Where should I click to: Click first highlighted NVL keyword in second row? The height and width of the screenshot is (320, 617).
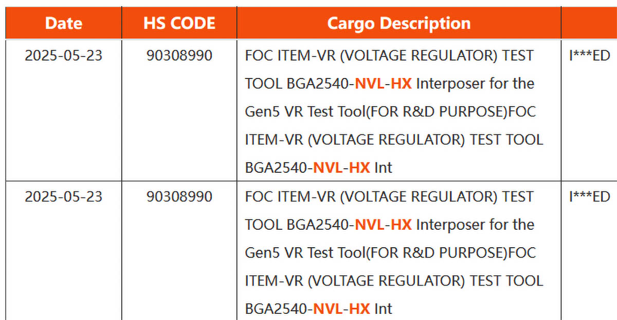(x=370, y=225)
